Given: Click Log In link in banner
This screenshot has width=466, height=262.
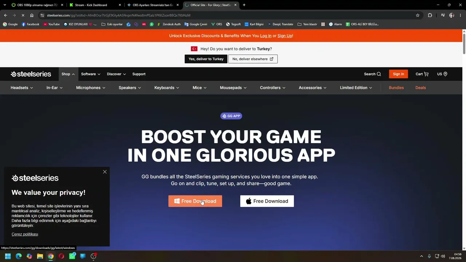Looking at the screenshot, I should click(x=266, y=36).
